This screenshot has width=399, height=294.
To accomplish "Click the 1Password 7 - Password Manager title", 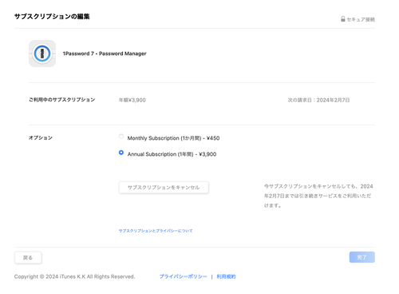I will click(105, 54).
